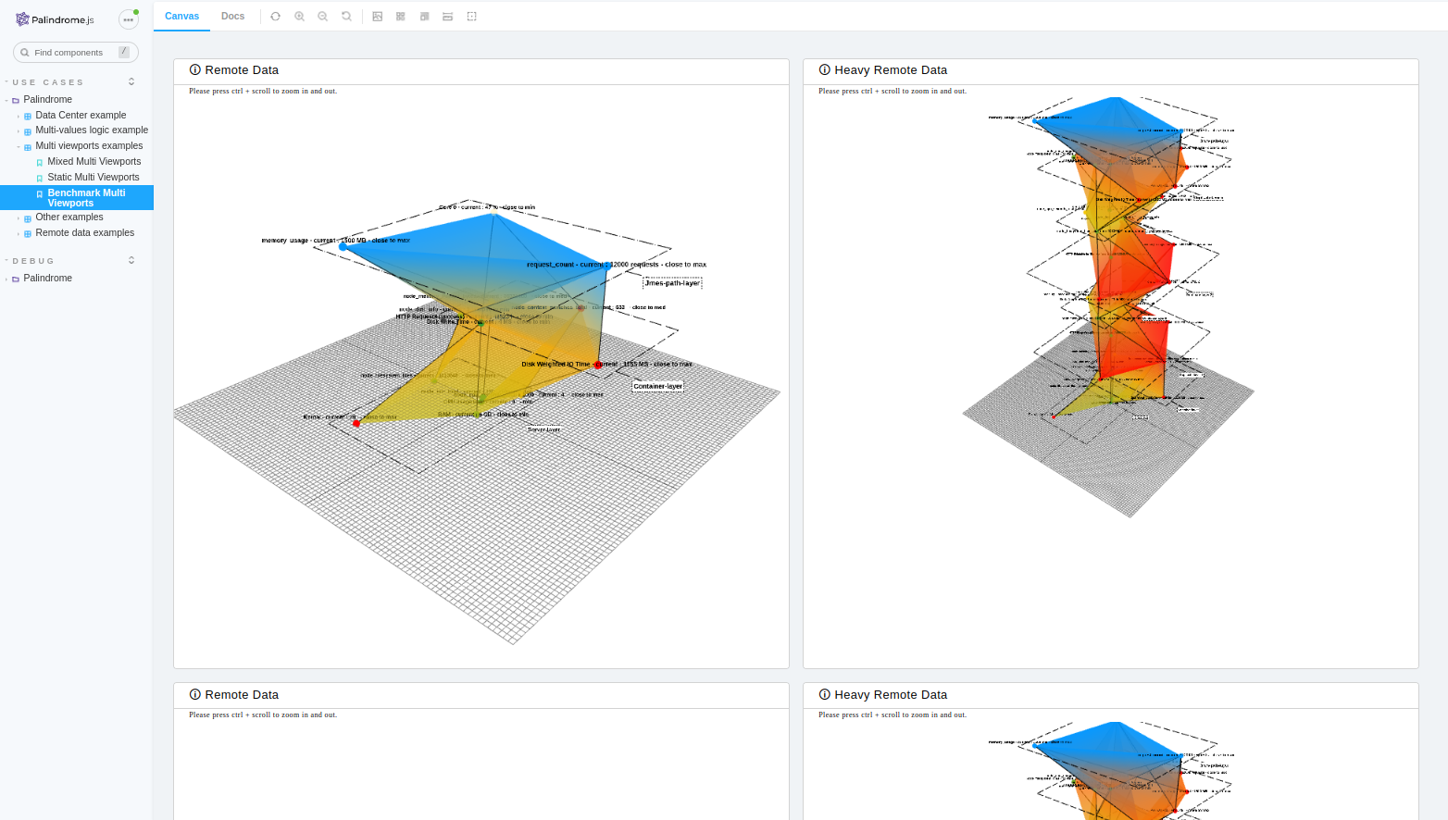The height and width of the screenshot is (820, 1448).
Task: Click the remount component icon
Action: click(275, 17)
